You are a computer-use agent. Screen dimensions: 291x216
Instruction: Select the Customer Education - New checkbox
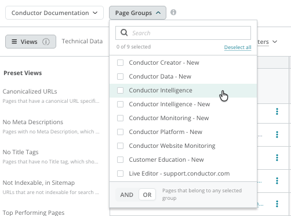120,159
